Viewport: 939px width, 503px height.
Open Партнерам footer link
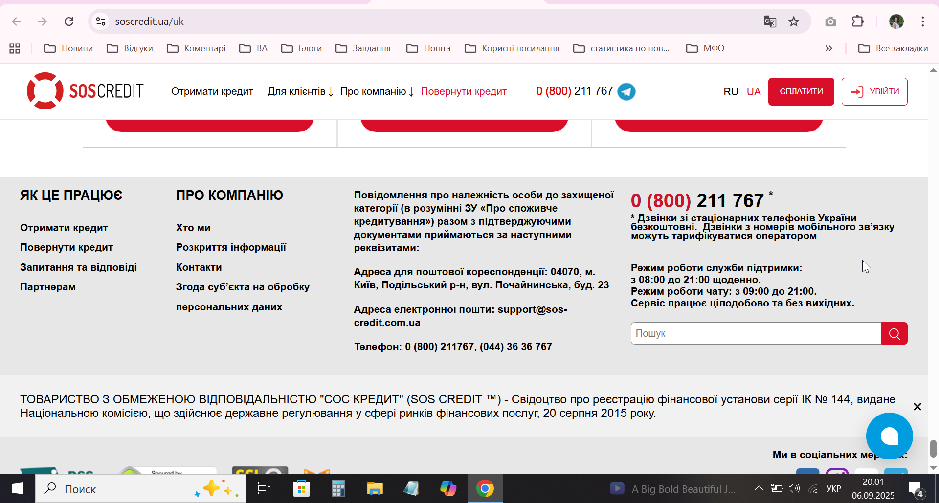point(48,287)
